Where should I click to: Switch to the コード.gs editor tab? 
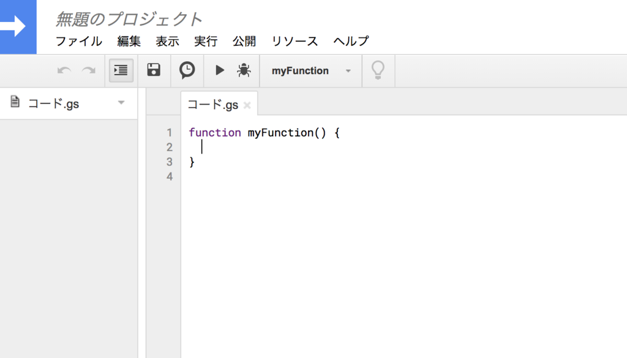click(213, 105)
